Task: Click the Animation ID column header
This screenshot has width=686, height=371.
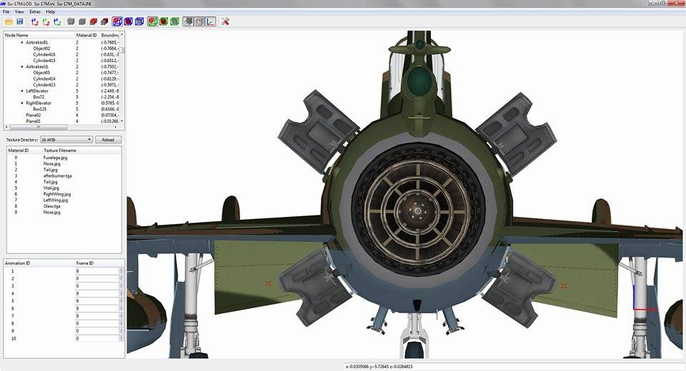Action: (17, 263)
